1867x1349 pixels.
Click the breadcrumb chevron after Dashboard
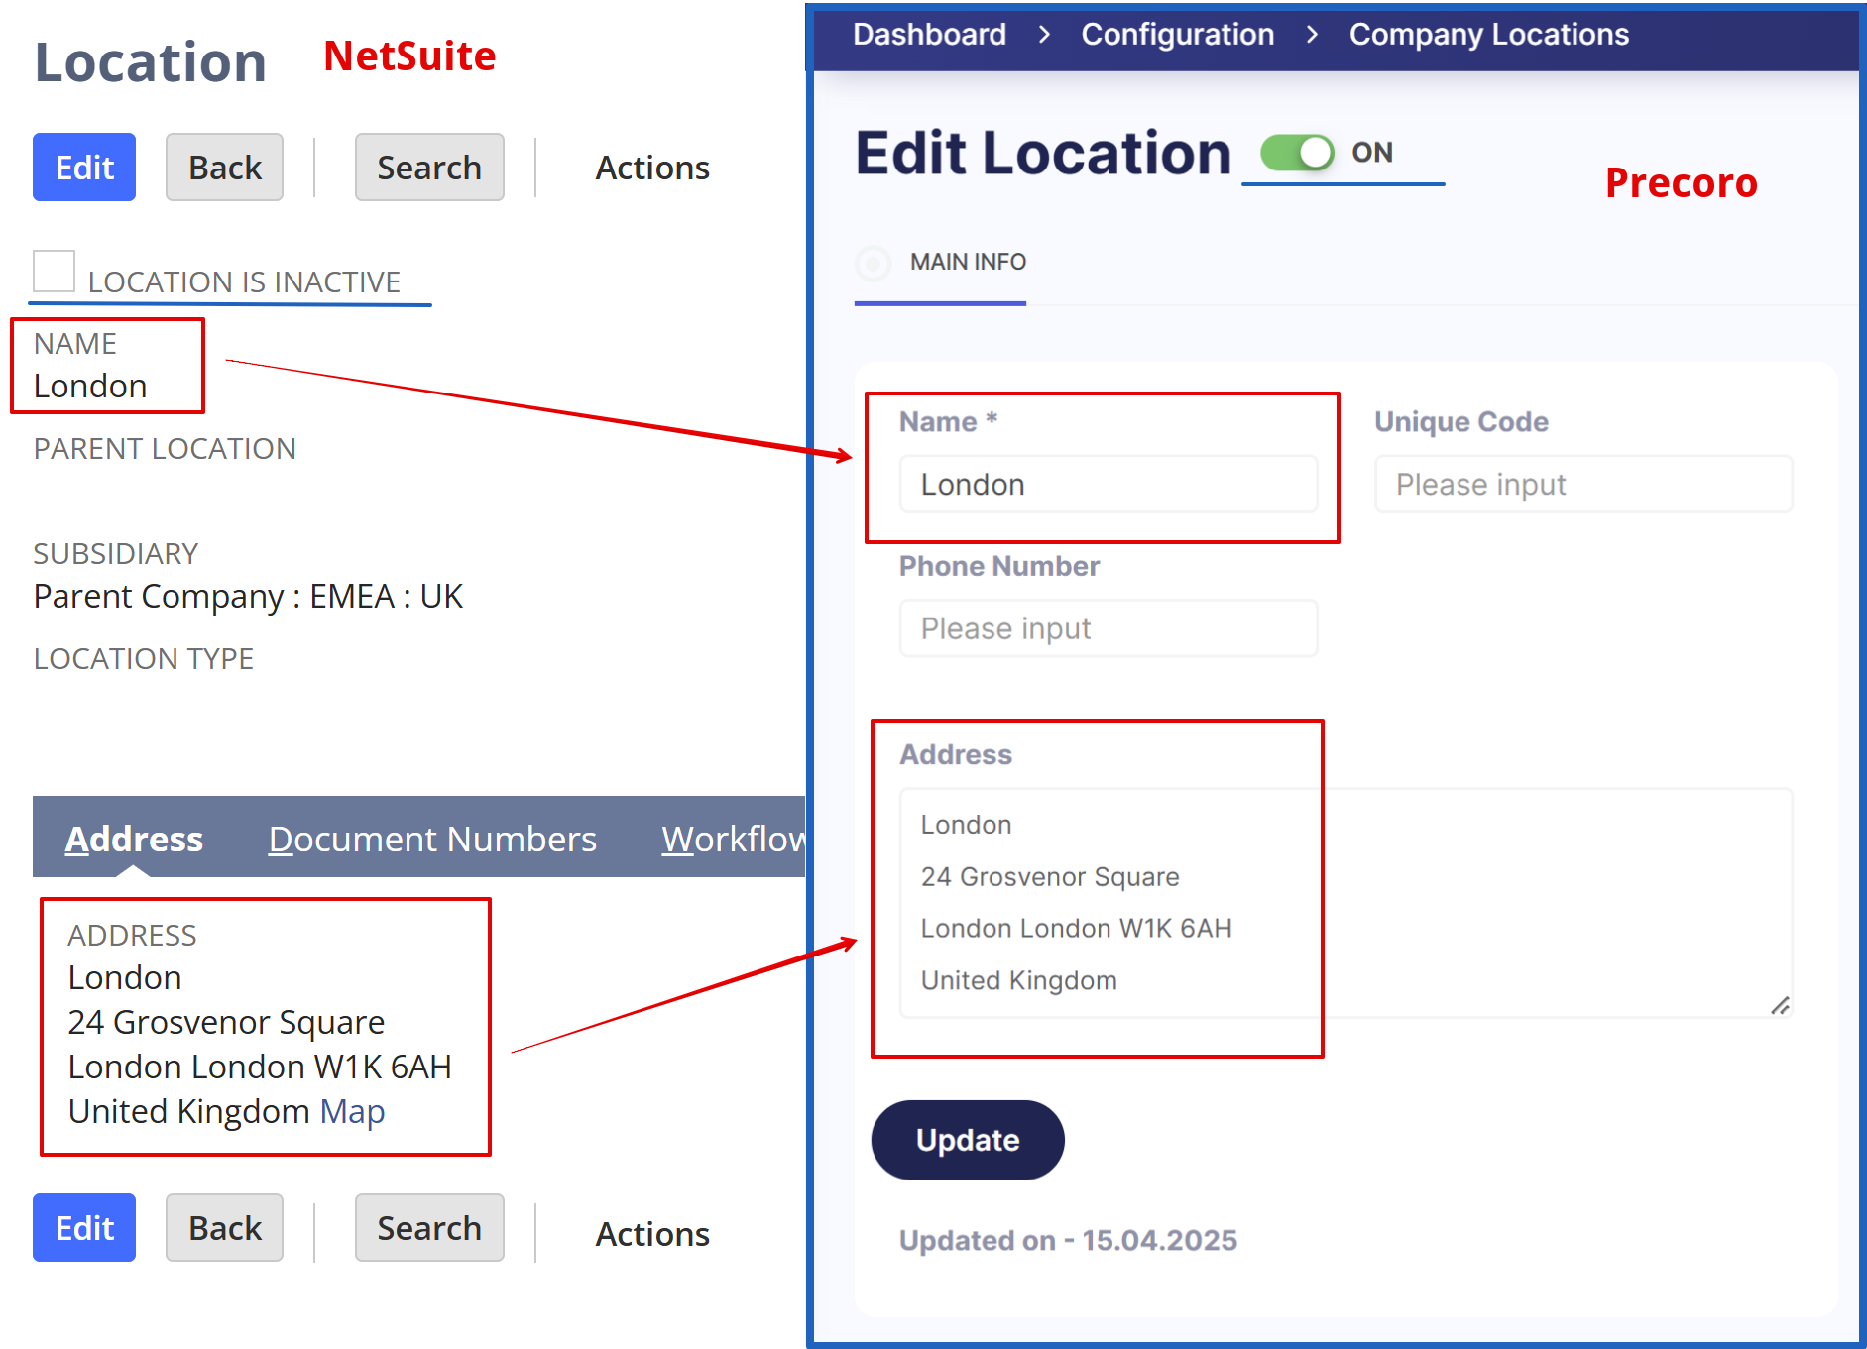click(x=1044, y=35)
